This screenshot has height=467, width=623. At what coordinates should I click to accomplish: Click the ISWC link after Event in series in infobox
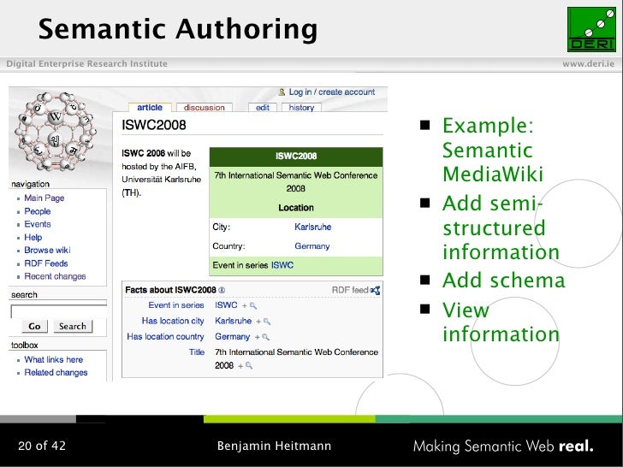[x=282, y=265]
